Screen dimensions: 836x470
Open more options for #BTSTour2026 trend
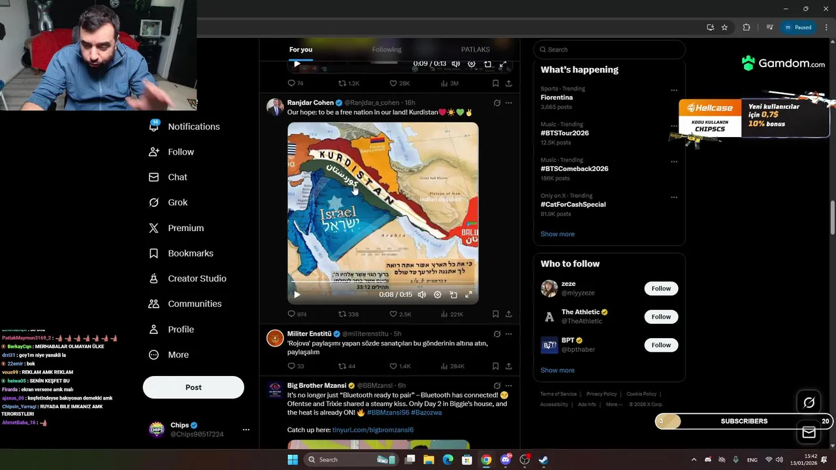pyautogui.click(x=674, y=126)
